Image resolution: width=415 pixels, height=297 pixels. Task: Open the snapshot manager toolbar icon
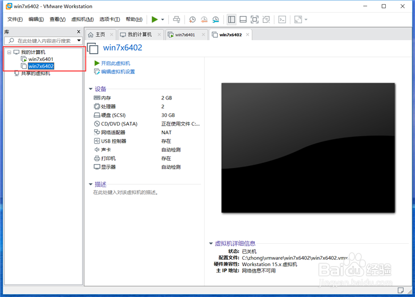[x=215, y=19]
